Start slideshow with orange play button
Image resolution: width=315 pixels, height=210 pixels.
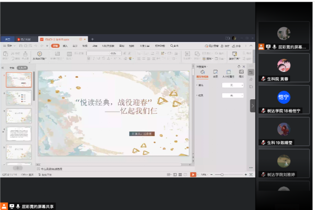pos(193,174)
